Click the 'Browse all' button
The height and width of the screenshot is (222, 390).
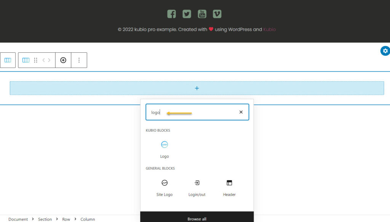(197, 218)
